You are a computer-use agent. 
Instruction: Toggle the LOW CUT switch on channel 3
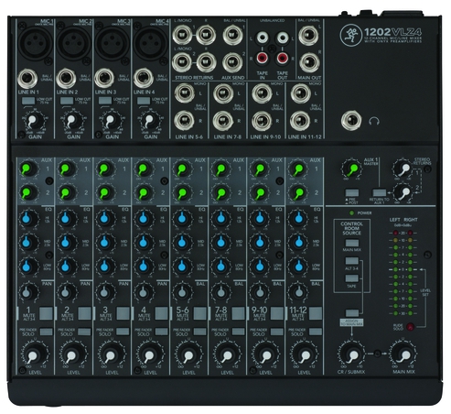point(105,101)
